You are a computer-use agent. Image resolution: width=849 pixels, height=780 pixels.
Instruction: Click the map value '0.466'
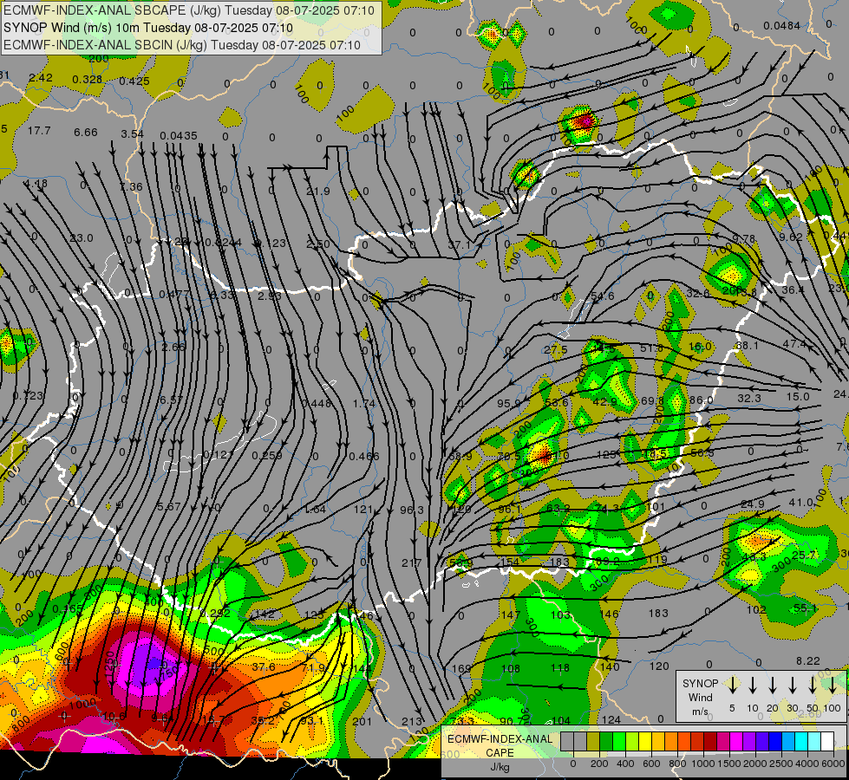[364, 457]
